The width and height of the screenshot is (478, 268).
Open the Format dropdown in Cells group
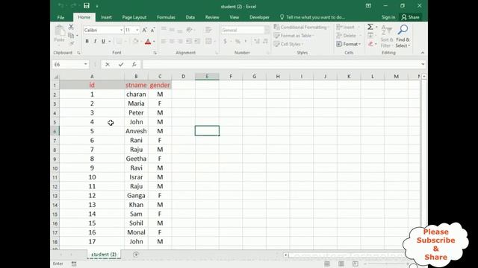coord(349,44)
